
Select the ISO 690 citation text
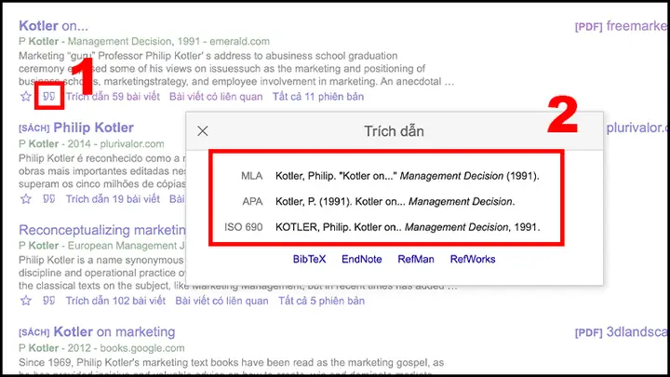408,227
